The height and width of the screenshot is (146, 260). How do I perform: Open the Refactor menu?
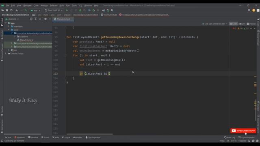54,5
